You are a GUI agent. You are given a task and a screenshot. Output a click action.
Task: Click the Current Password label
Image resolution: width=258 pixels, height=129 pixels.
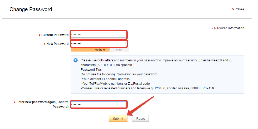point(55,35)
